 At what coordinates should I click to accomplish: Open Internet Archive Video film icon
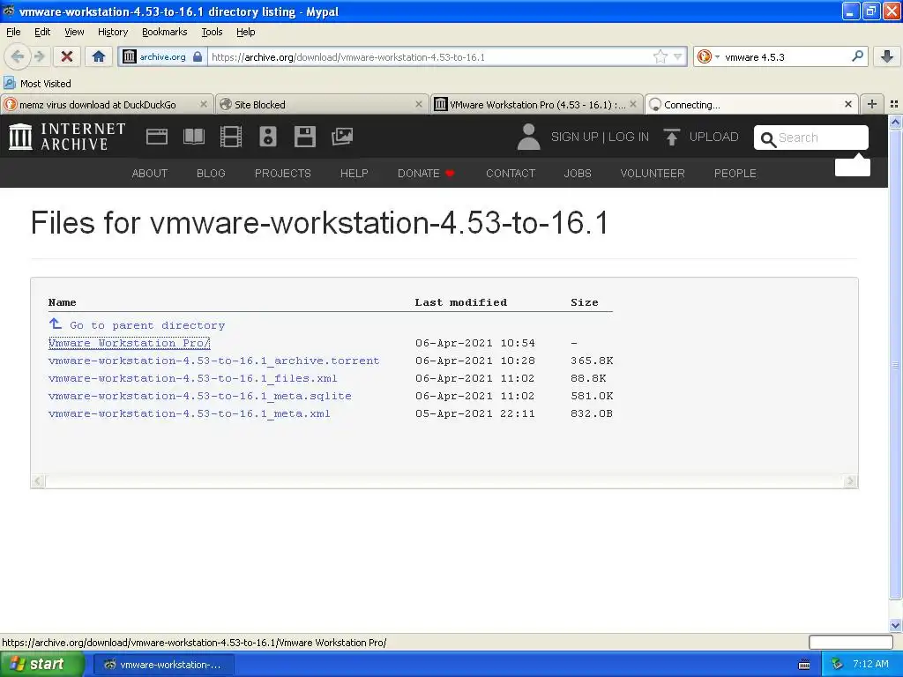(x=231, y=137)
